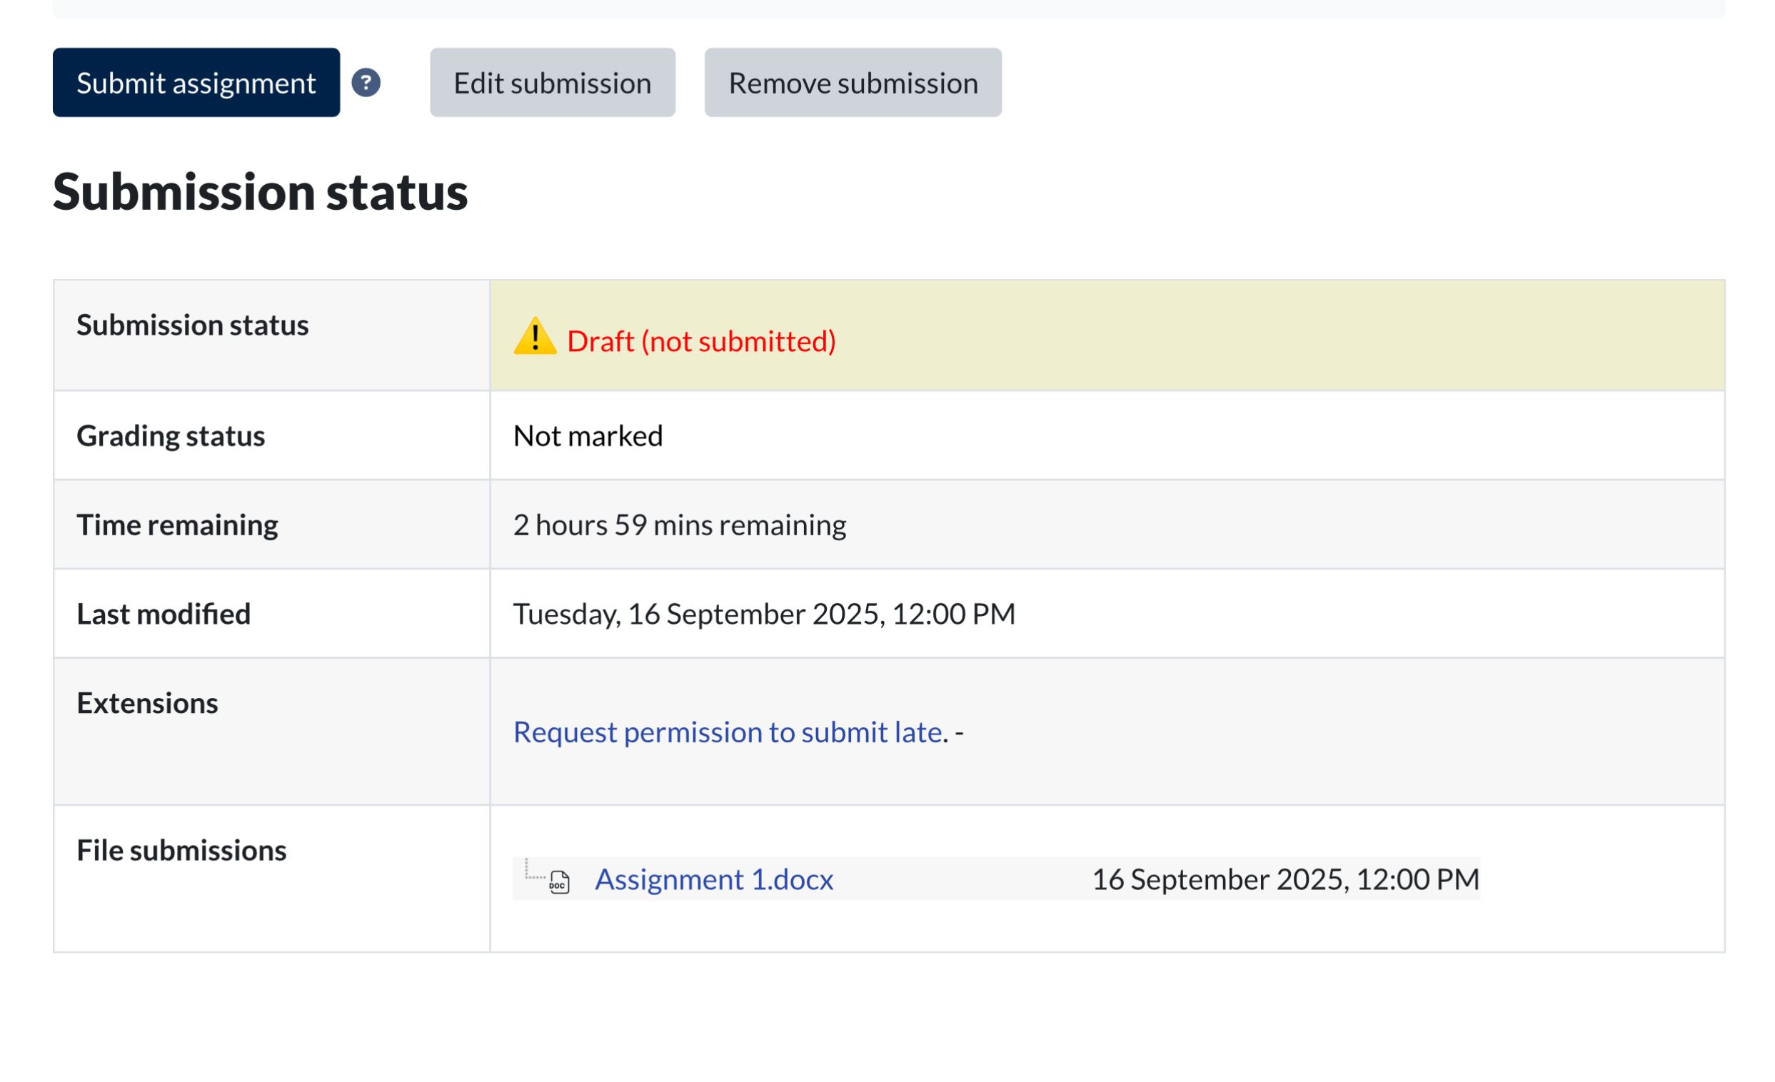
Task: Click the file upload timestamp text
Action: click(1285, 879)
